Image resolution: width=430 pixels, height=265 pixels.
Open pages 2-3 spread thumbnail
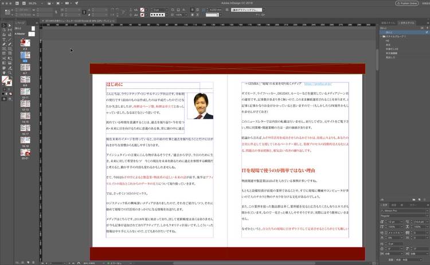[25, 43]
